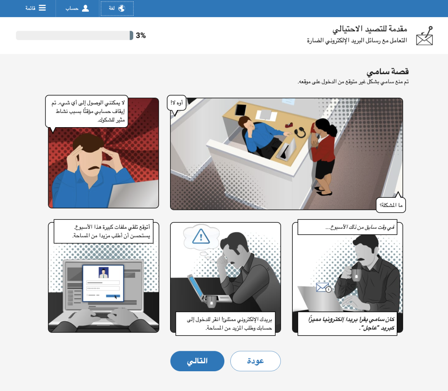Click the ما المشكلة speech bubble

click(391, 205)
